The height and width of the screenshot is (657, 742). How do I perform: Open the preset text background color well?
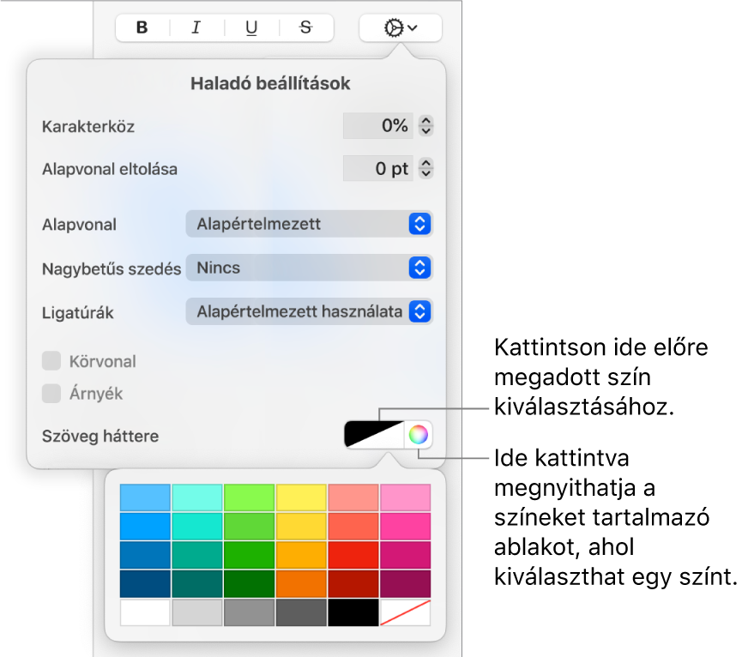373,435
